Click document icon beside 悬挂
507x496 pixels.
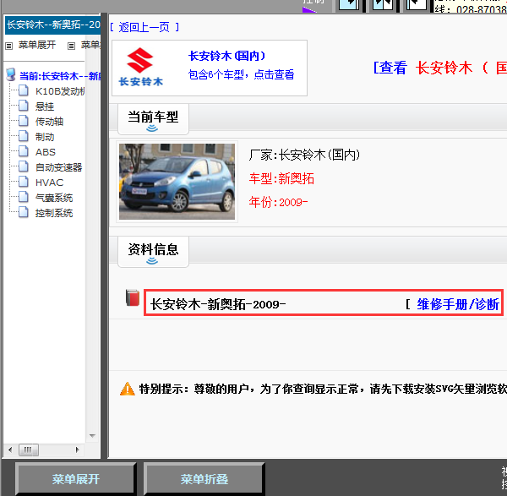24,106
